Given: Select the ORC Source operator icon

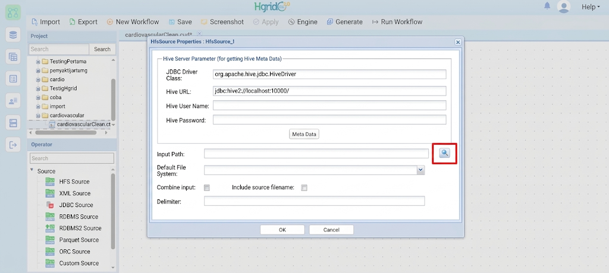Looking at the screenshot, I should point(50,251).
